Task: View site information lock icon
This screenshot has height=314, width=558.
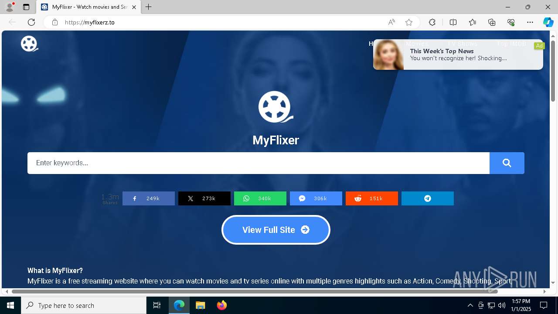Action: [55, 22]
